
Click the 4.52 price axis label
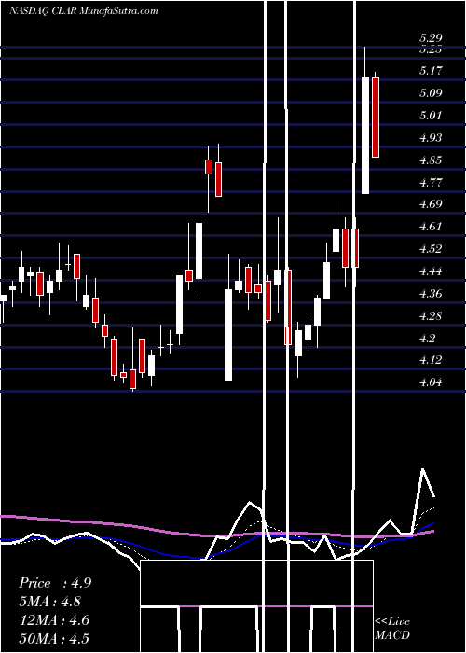(x=431, y=249)
